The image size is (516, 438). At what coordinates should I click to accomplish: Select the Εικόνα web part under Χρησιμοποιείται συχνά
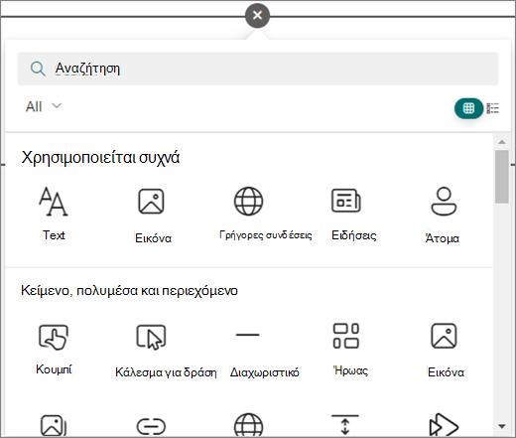(152, 216)
